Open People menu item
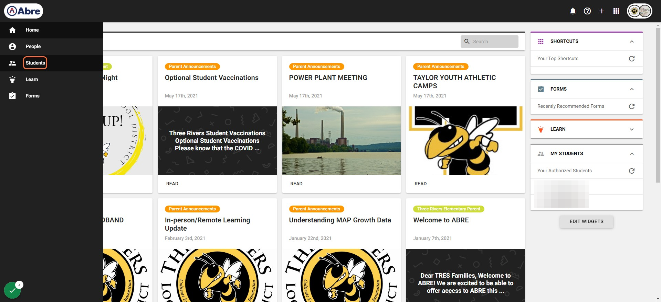The height and width of the screenshot is (302, 661). 52,47
